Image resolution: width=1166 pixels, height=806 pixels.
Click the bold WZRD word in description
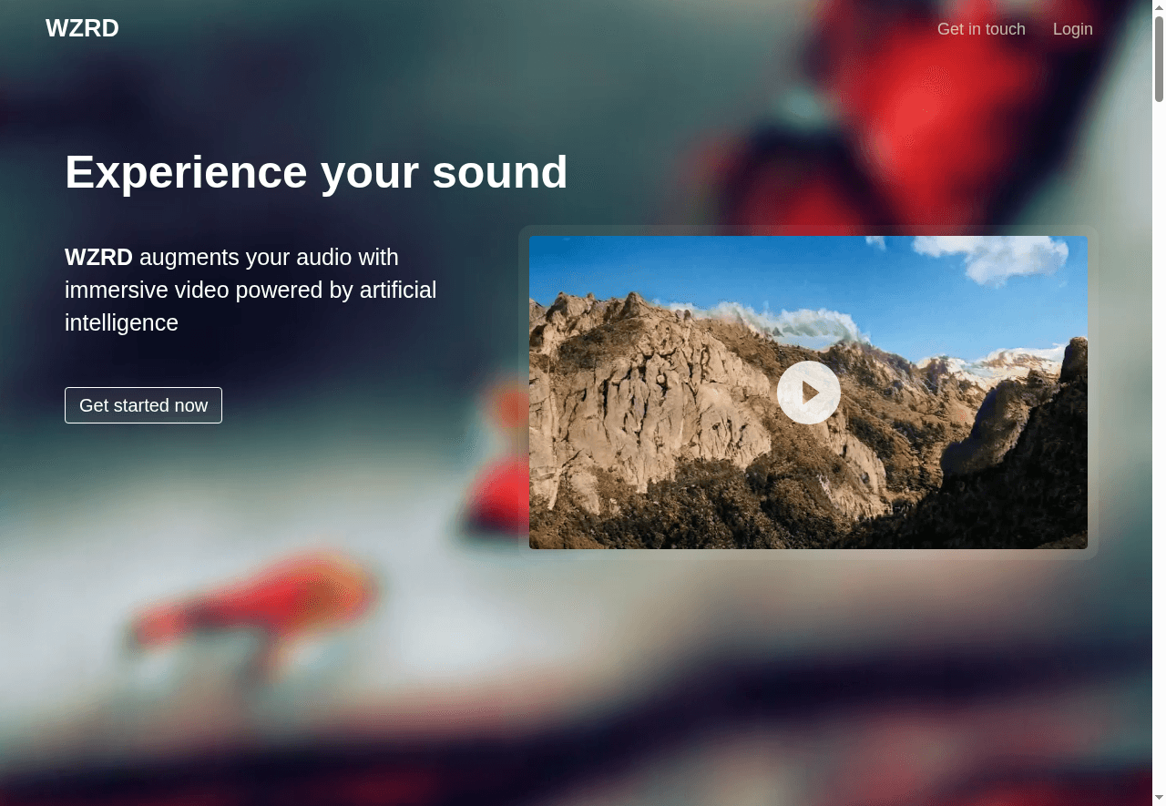tap(98, 257)
